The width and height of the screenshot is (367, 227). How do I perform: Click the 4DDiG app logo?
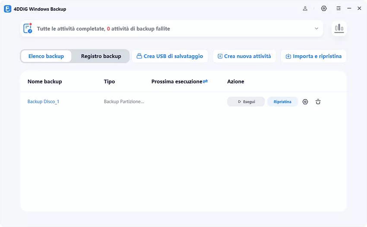pos(7,9)
